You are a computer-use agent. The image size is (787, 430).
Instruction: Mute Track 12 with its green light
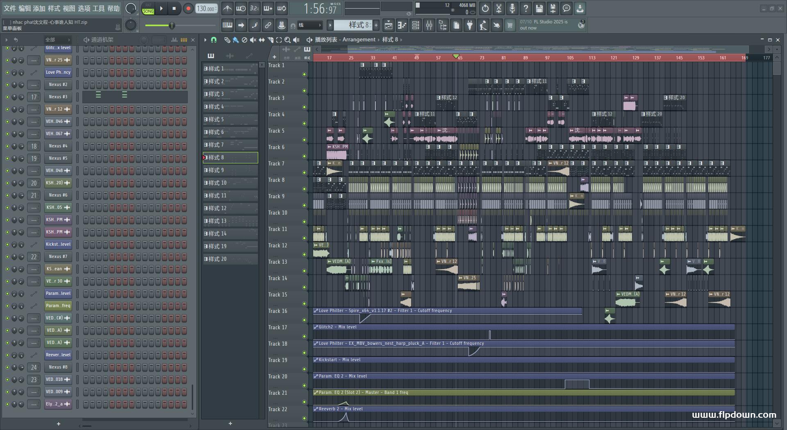[x=304, y=254]
